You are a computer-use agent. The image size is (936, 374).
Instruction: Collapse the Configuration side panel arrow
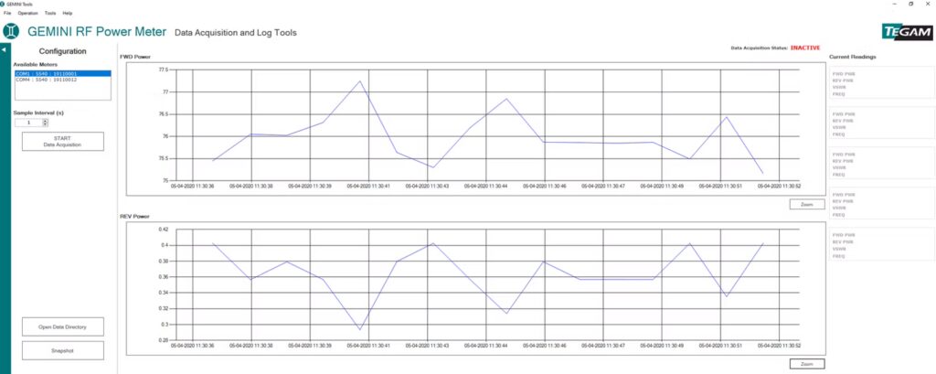[x=4, y=48]
